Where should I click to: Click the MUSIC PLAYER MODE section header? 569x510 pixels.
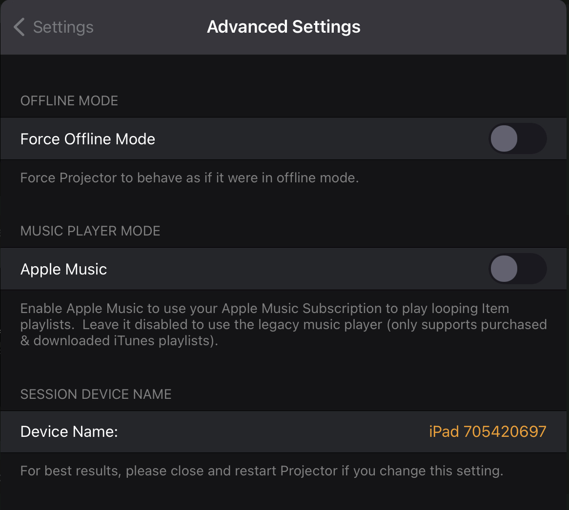pyautogui.click(x=90, y=231)
